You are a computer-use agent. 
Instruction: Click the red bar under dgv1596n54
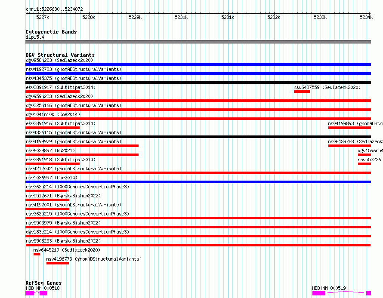point(364,155)
